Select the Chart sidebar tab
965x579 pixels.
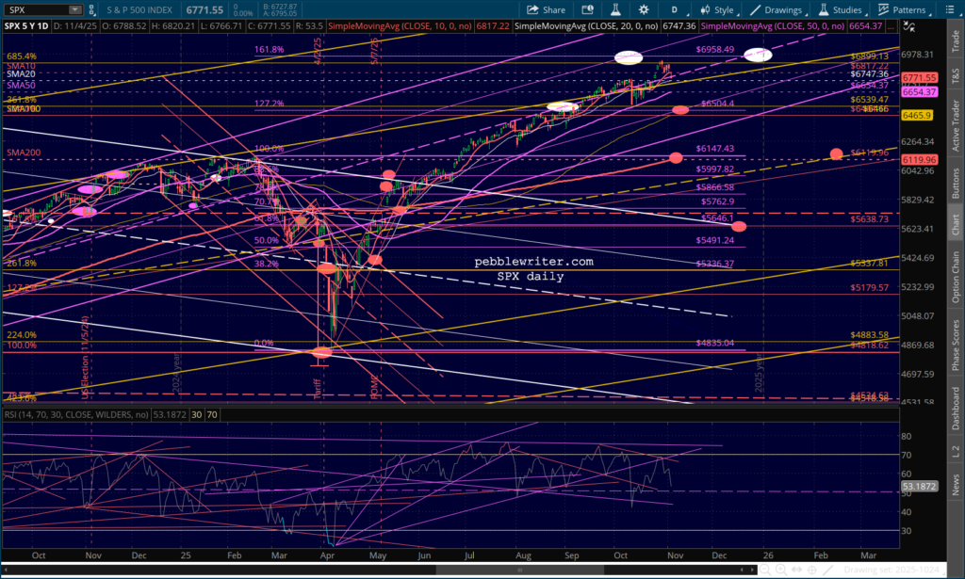(956, 224)
